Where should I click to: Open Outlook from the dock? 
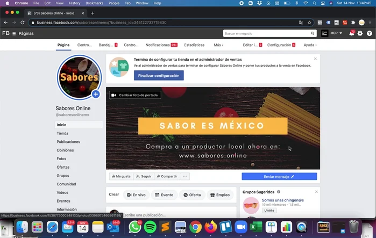pos(113,227)
